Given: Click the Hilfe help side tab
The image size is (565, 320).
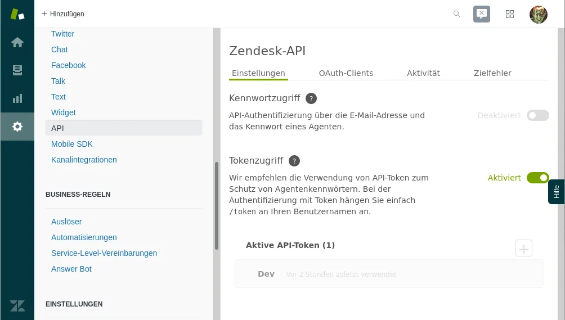Looking at the screenshot, I should (556, 192).
